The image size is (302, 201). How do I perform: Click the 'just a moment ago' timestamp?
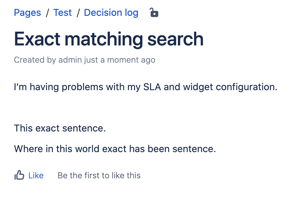(x=120, y=60)
